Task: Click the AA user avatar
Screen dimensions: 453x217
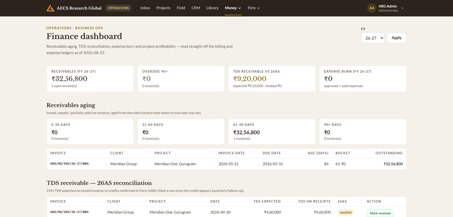Action: (x=371, y=8)
